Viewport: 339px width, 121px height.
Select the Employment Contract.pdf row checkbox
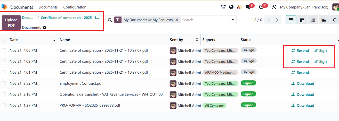click(x=4, y=83)
